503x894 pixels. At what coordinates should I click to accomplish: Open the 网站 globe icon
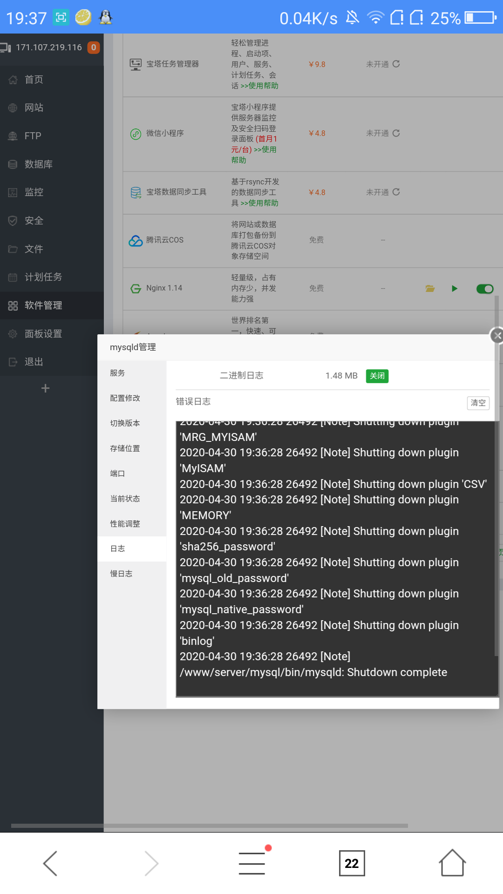[13, 108]
